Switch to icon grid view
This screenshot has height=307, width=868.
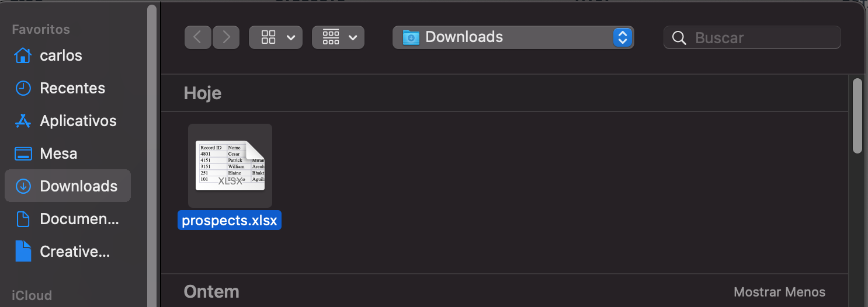pyautogui.click(x=268, y=37)
